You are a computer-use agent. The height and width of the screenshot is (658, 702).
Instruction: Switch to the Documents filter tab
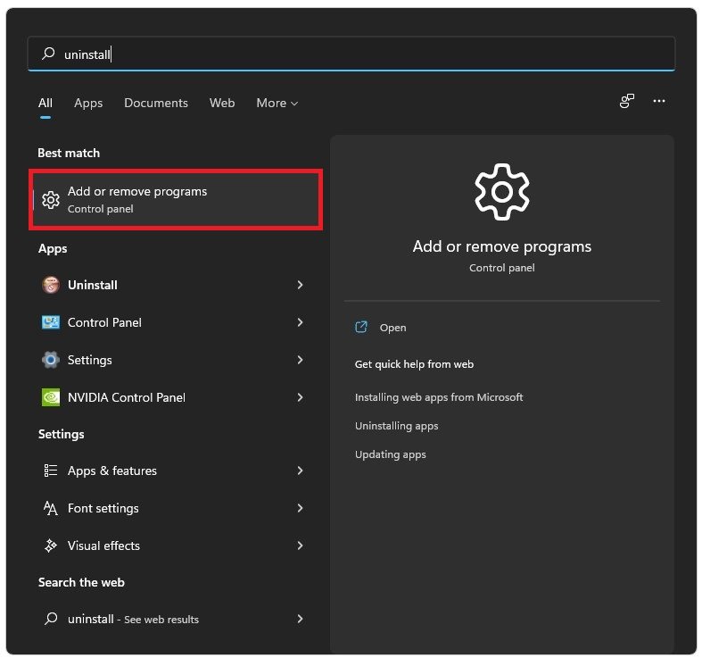click(156, 103)
